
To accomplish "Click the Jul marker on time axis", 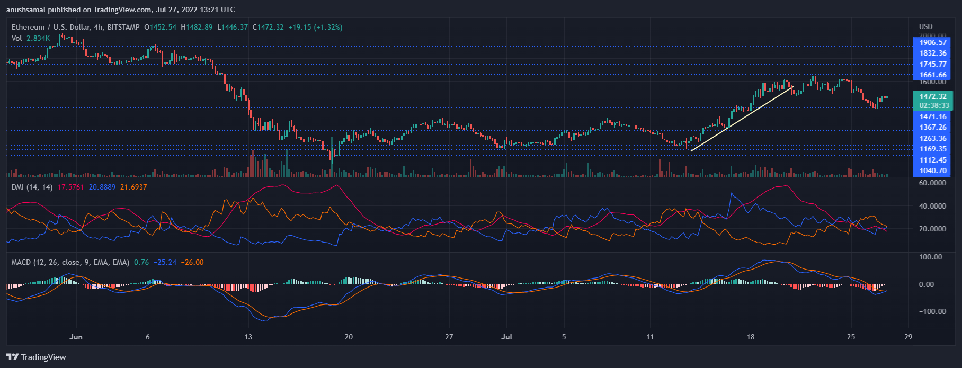I will (x=506, y=337).
